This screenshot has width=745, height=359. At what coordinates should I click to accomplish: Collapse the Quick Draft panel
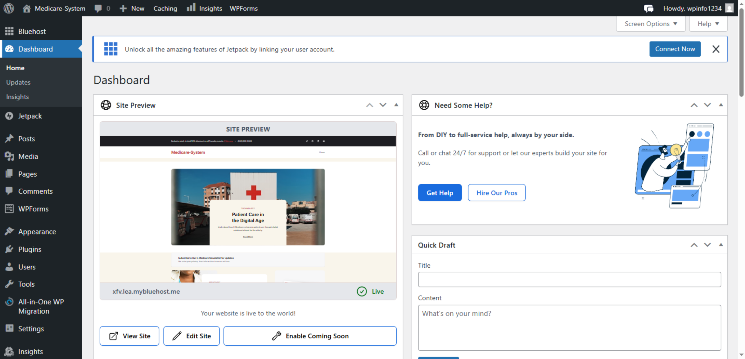pos(720,245)
